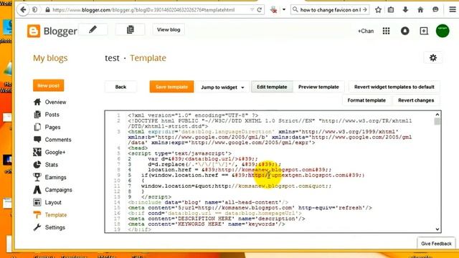Click the Revert changes button
This screenshot has height=258, width=459.
[416, 100]
